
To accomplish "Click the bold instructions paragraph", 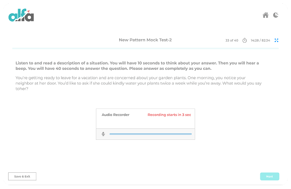I will click(137, 66).
